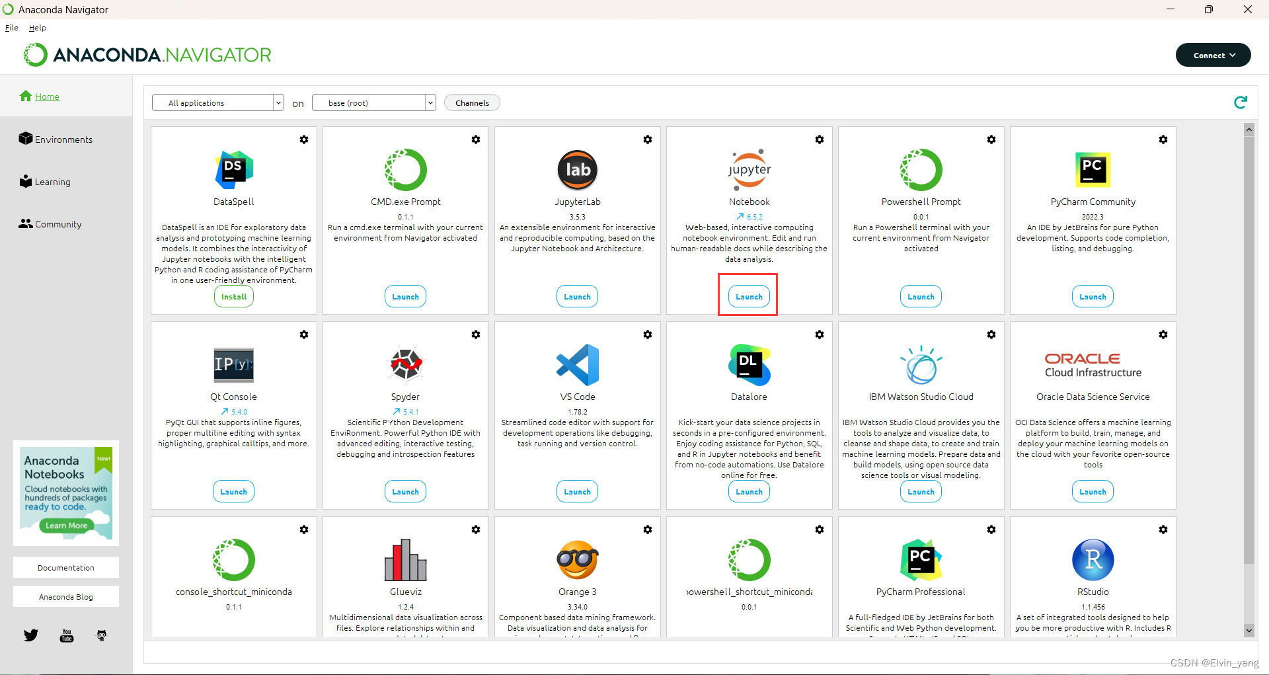Click the scrollbar up arrow
The width and height of the screenshot is (1269, 675).
click(x=1249, y=130)
